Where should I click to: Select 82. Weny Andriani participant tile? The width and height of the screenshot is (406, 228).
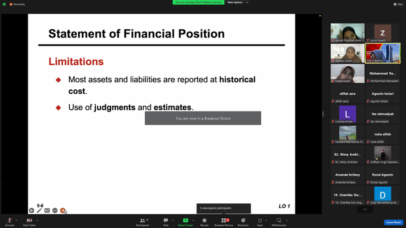[348, 155]
